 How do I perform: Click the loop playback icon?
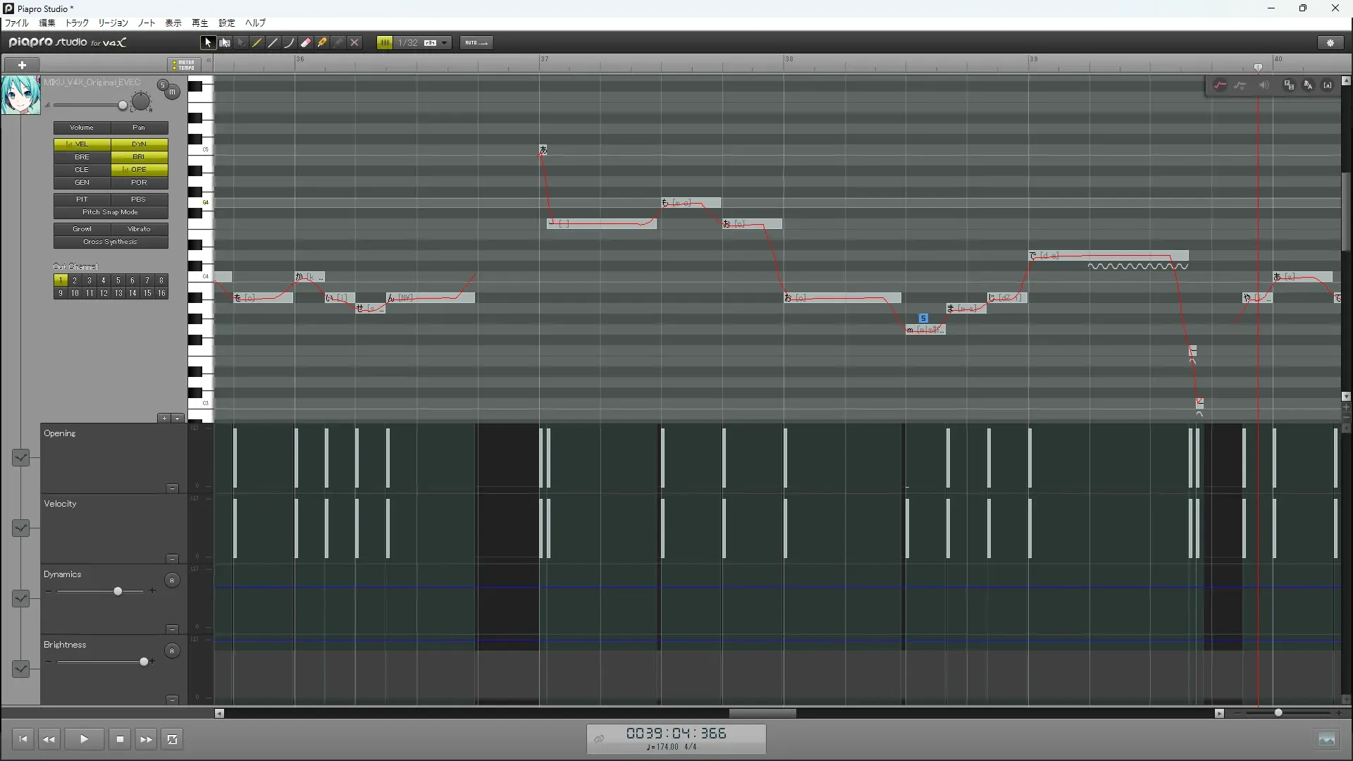click(x=172, y=739)
